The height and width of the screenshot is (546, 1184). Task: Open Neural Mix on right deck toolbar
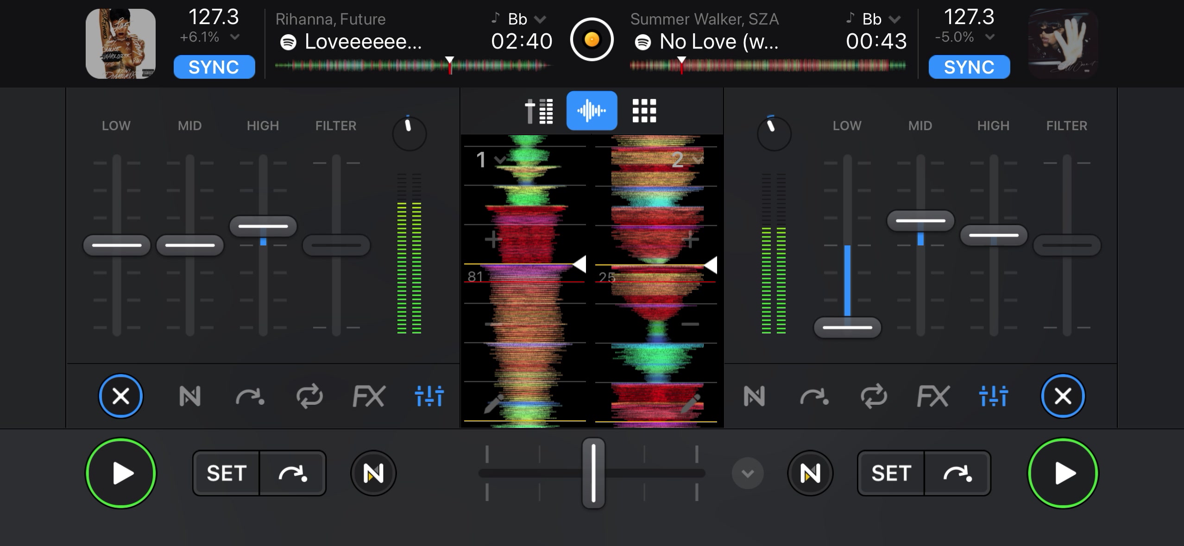(x=754, y=397)
